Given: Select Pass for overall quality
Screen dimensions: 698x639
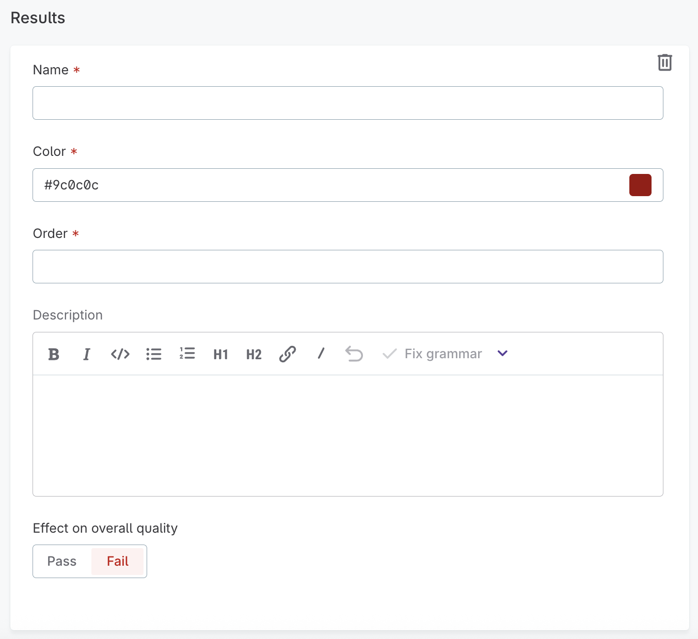Looking at the screenshot, I should (x=62, y=561).
